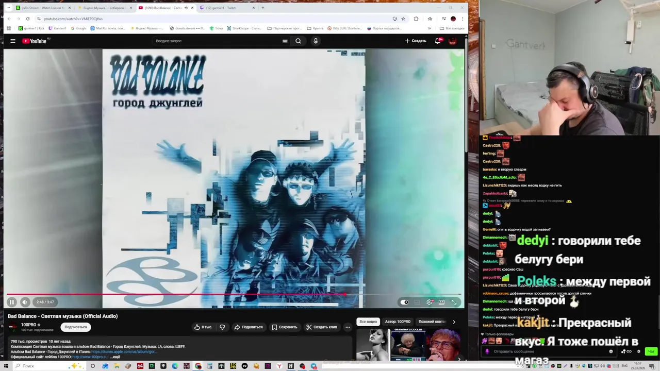Go to the YouTube home logo
660x371 pixels.
(x=35, y=41)
